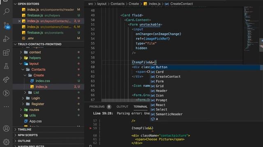Click the editor minimap
The image size is (263, 147).
251,28
